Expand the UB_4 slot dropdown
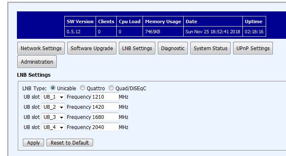The image size is (286, 156). click(x=53, y=127)
